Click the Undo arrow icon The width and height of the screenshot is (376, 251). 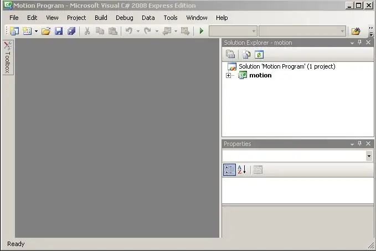pos(129,31)
